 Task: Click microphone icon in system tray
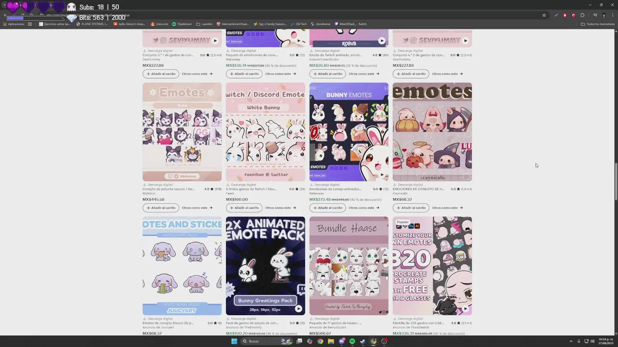pyautogui.click(x=579, y=341)
